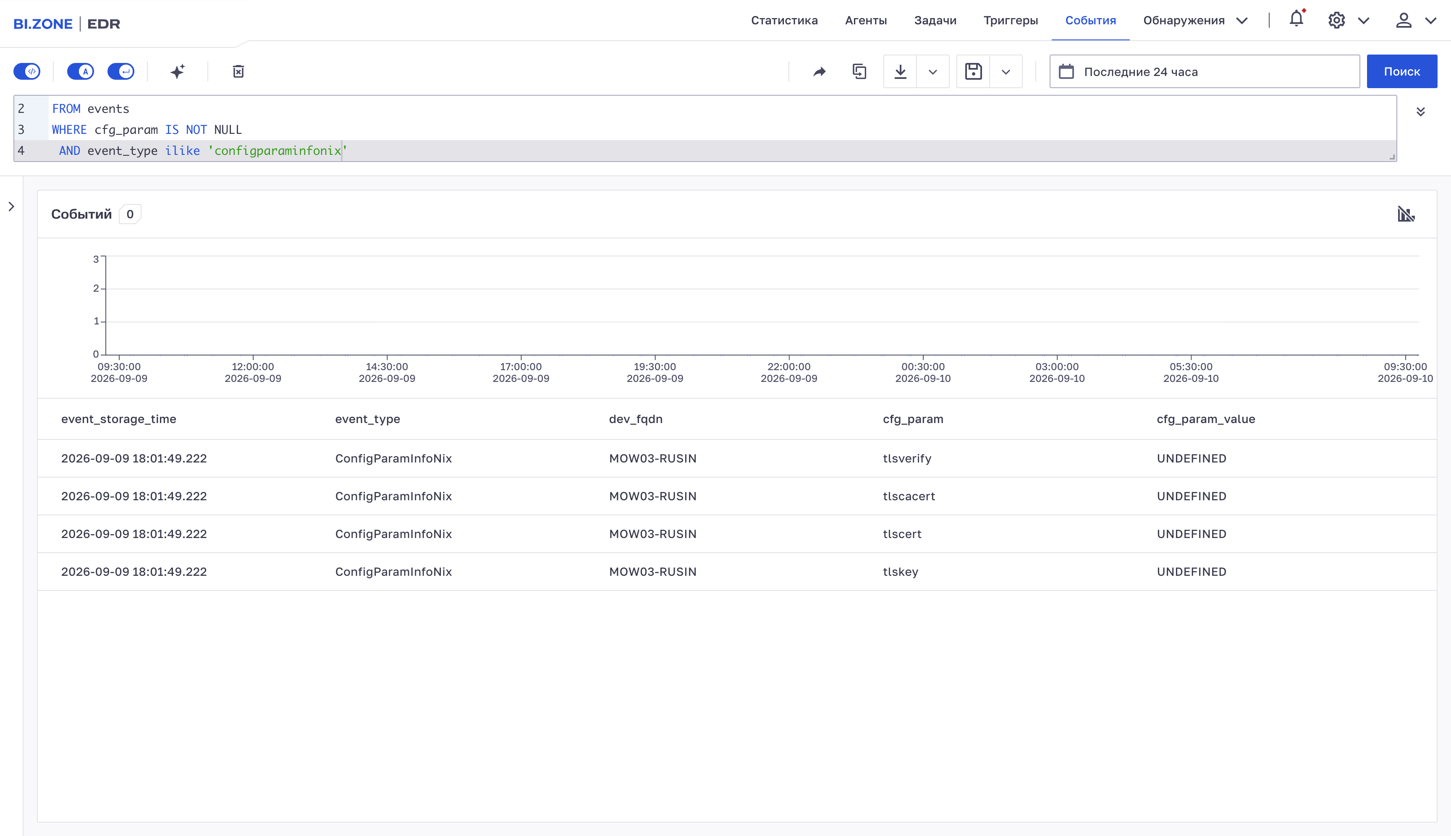Download results via download icon
The image size is (1451, 836).
900,71
